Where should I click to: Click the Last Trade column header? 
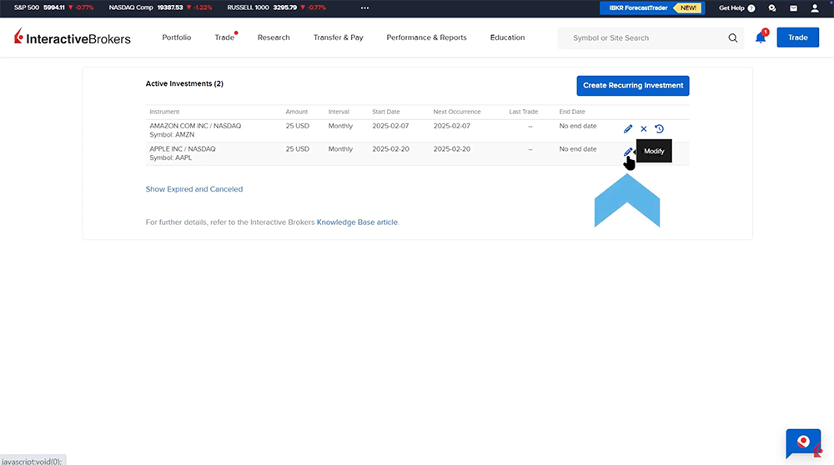524,112
